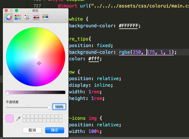Open the color palettes tab
189x139 pixels.
coord(27,17)
